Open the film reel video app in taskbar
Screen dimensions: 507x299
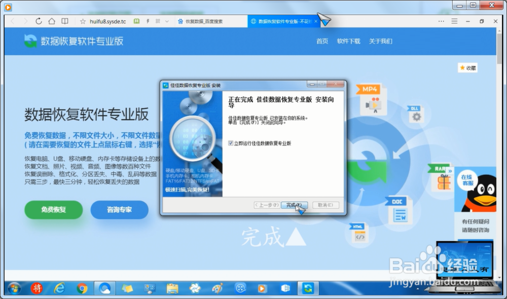(240, 288)
